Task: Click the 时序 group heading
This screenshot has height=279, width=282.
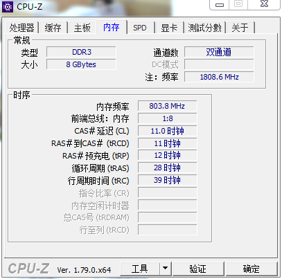Action: (x=21, y=95)
